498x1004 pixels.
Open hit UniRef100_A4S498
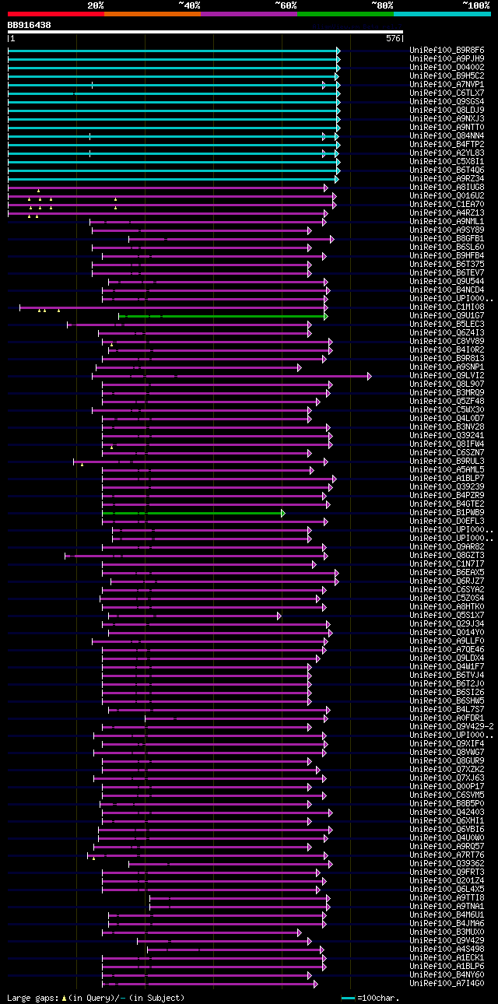[447, 949]
